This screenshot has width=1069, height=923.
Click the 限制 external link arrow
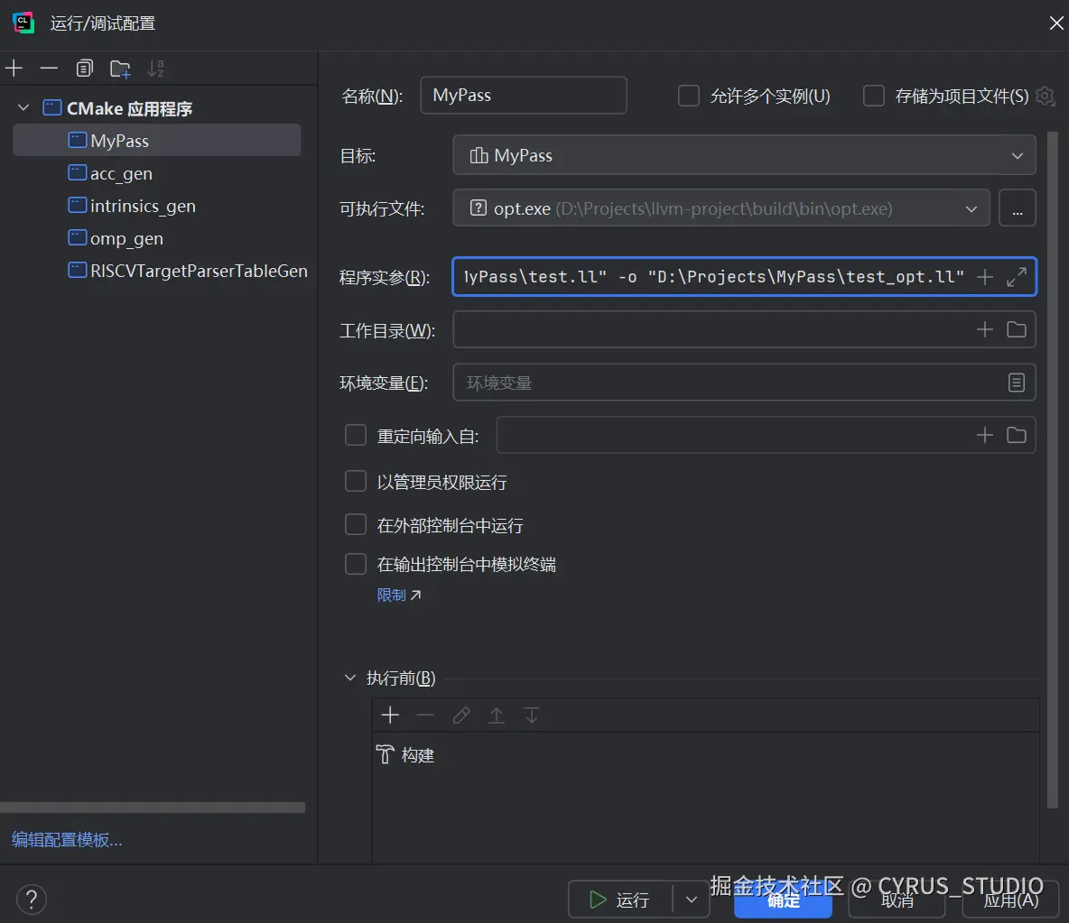pos(416,595)
